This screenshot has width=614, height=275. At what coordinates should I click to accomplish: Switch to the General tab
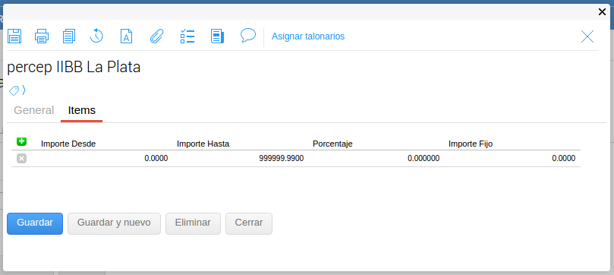click(33, 110)
